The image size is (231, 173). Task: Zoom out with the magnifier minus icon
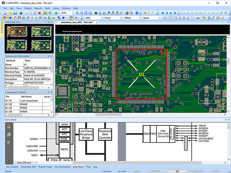tap(81, 13)
